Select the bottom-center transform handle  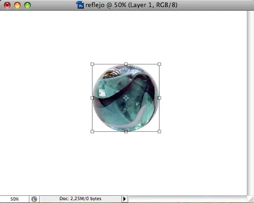126,131
